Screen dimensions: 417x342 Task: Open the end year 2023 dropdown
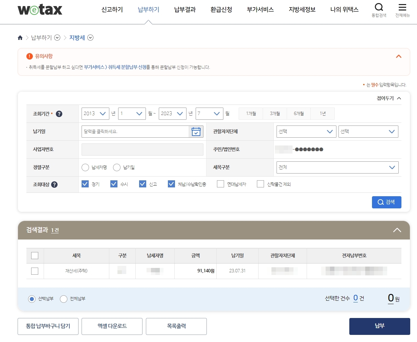point(173,114)
